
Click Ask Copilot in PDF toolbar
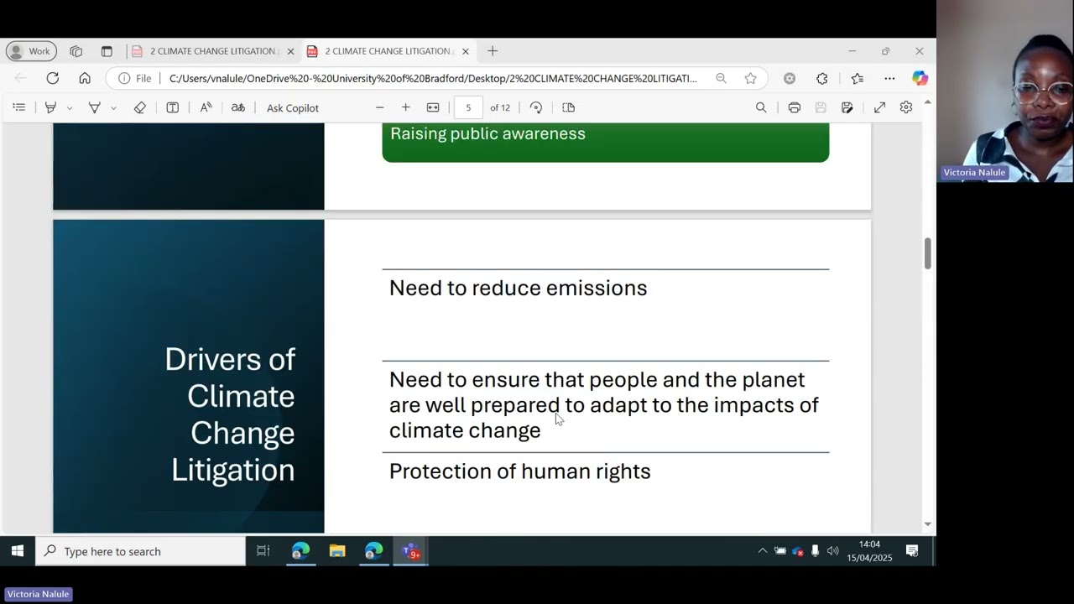[293, 107]
